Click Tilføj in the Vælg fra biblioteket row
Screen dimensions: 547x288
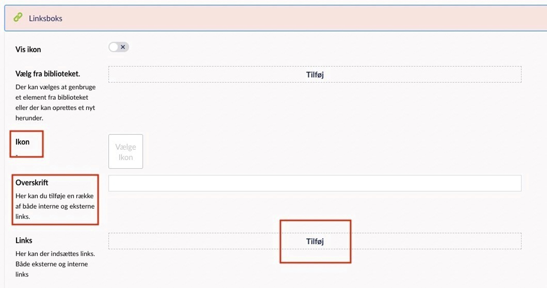point(315,74)
